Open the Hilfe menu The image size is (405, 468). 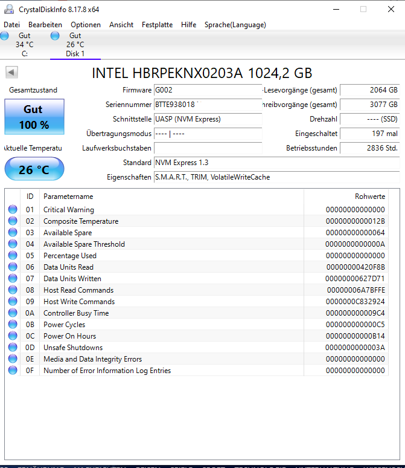pyautogui.click(x=189, y=25)
